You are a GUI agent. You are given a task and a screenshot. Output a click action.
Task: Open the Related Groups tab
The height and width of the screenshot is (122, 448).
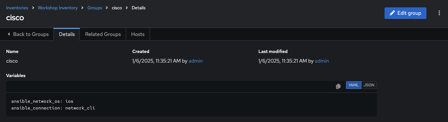[x=103, y=34]
